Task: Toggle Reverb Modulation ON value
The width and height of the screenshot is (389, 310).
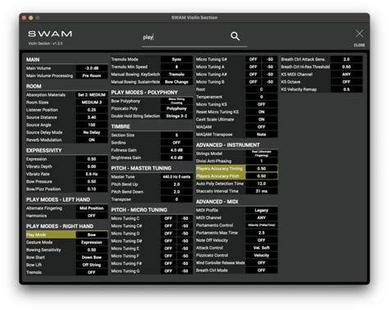Action: (x=92, y=140)
